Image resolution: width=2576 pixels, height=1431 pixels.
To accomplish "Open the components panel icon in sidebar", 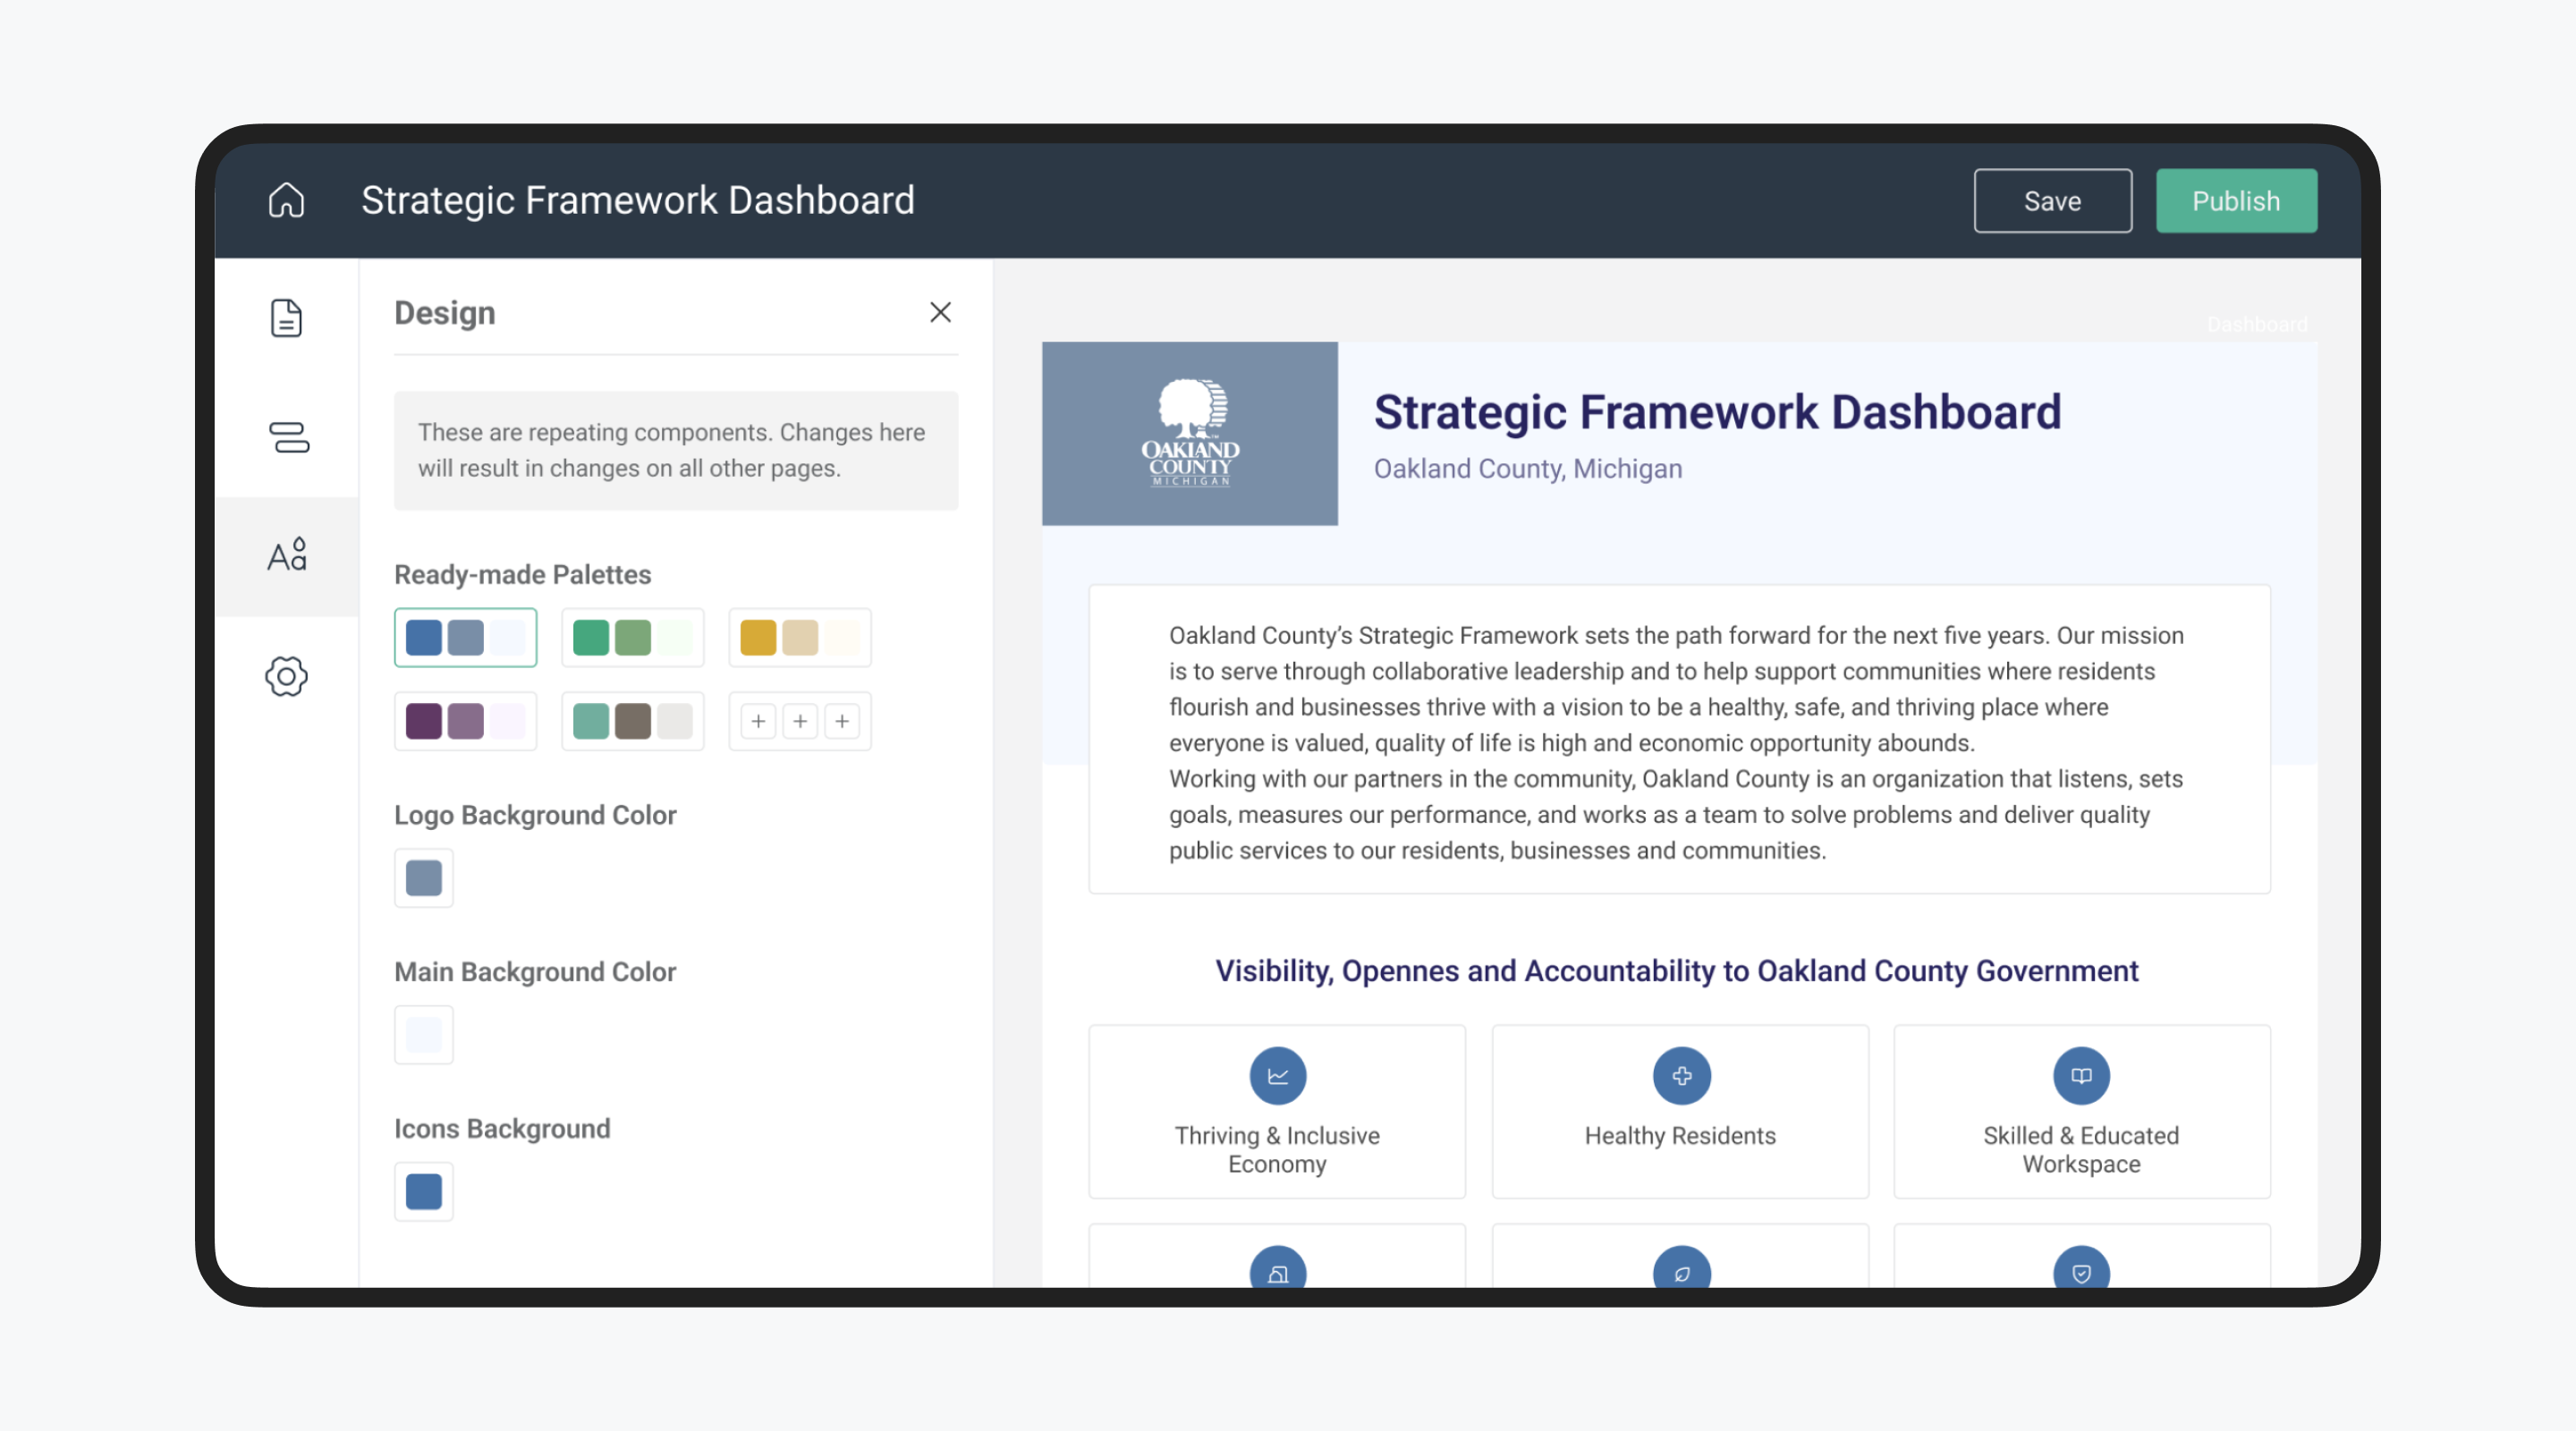I will pyautogui.click(x=288, y=437).
